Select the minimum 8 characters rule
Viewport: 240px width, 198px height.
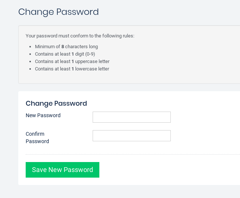click(66, 47)
